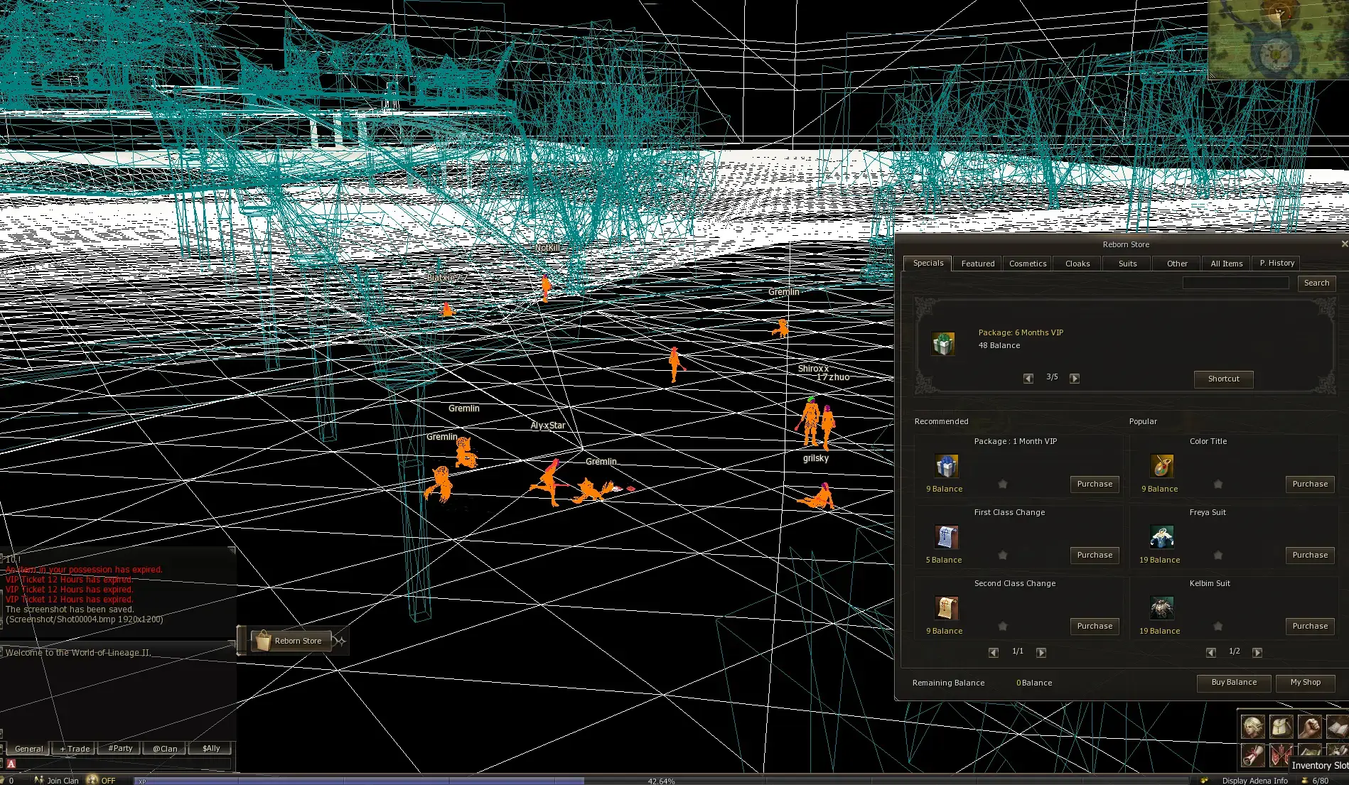This screenshot has height=785, width=1349.
Task: Click the Join Clan status bar icon
Action: coord(39,780)
